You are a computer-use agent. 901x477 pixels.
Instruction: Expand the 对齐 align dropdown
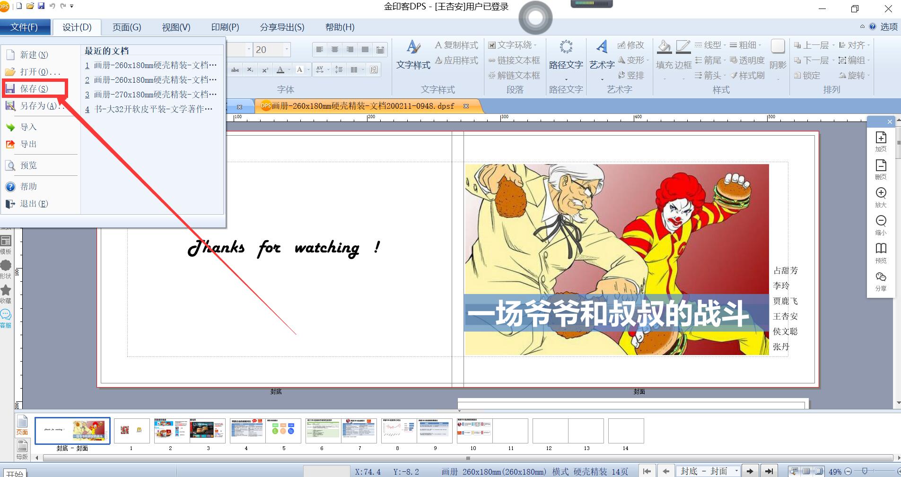(855, 45)
